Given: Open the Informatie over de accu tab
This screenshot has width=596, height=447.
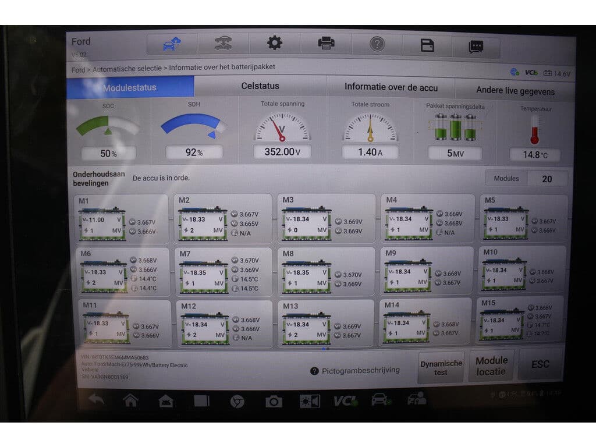Looking at the screenshot, I should pyautogui.click(x=391, y=87).
